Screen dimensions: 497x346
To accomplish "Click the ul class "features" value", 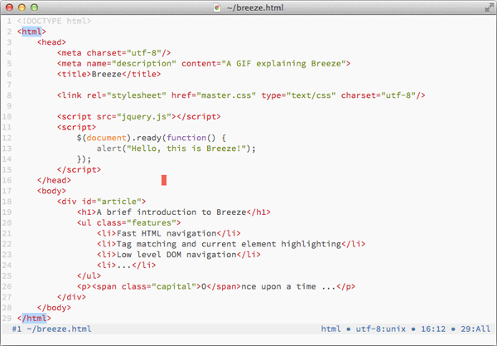I will pyautogui.click(x=152, y=223).
